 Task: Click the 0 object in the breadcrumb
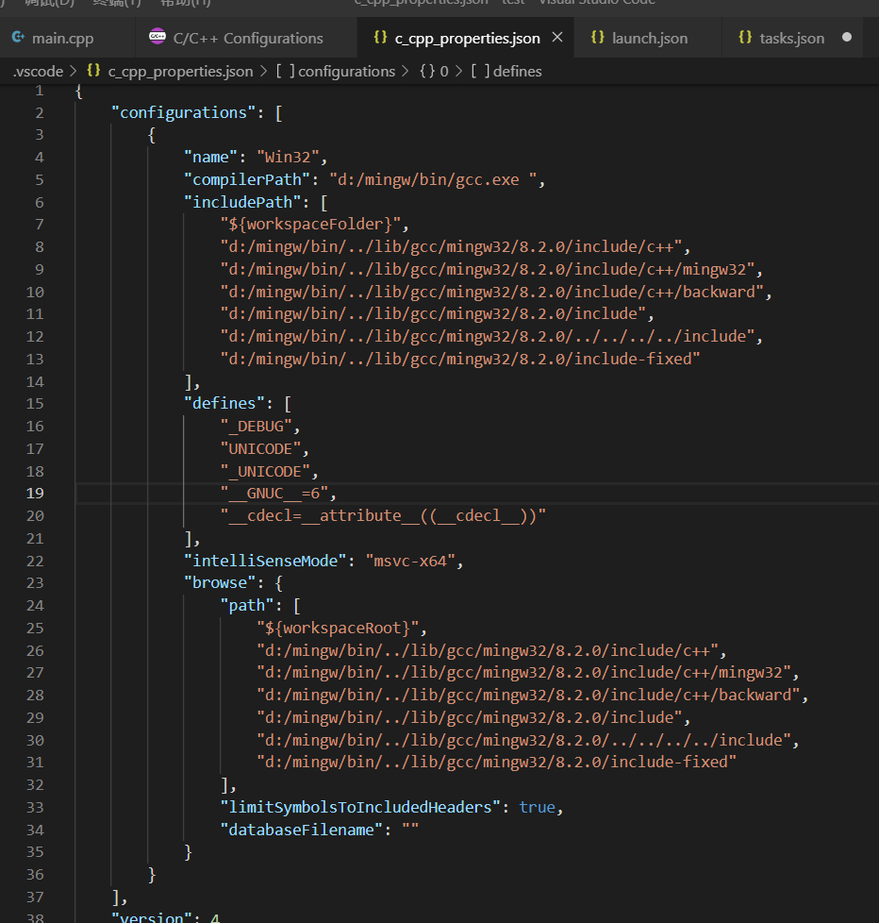coord(434,71)
